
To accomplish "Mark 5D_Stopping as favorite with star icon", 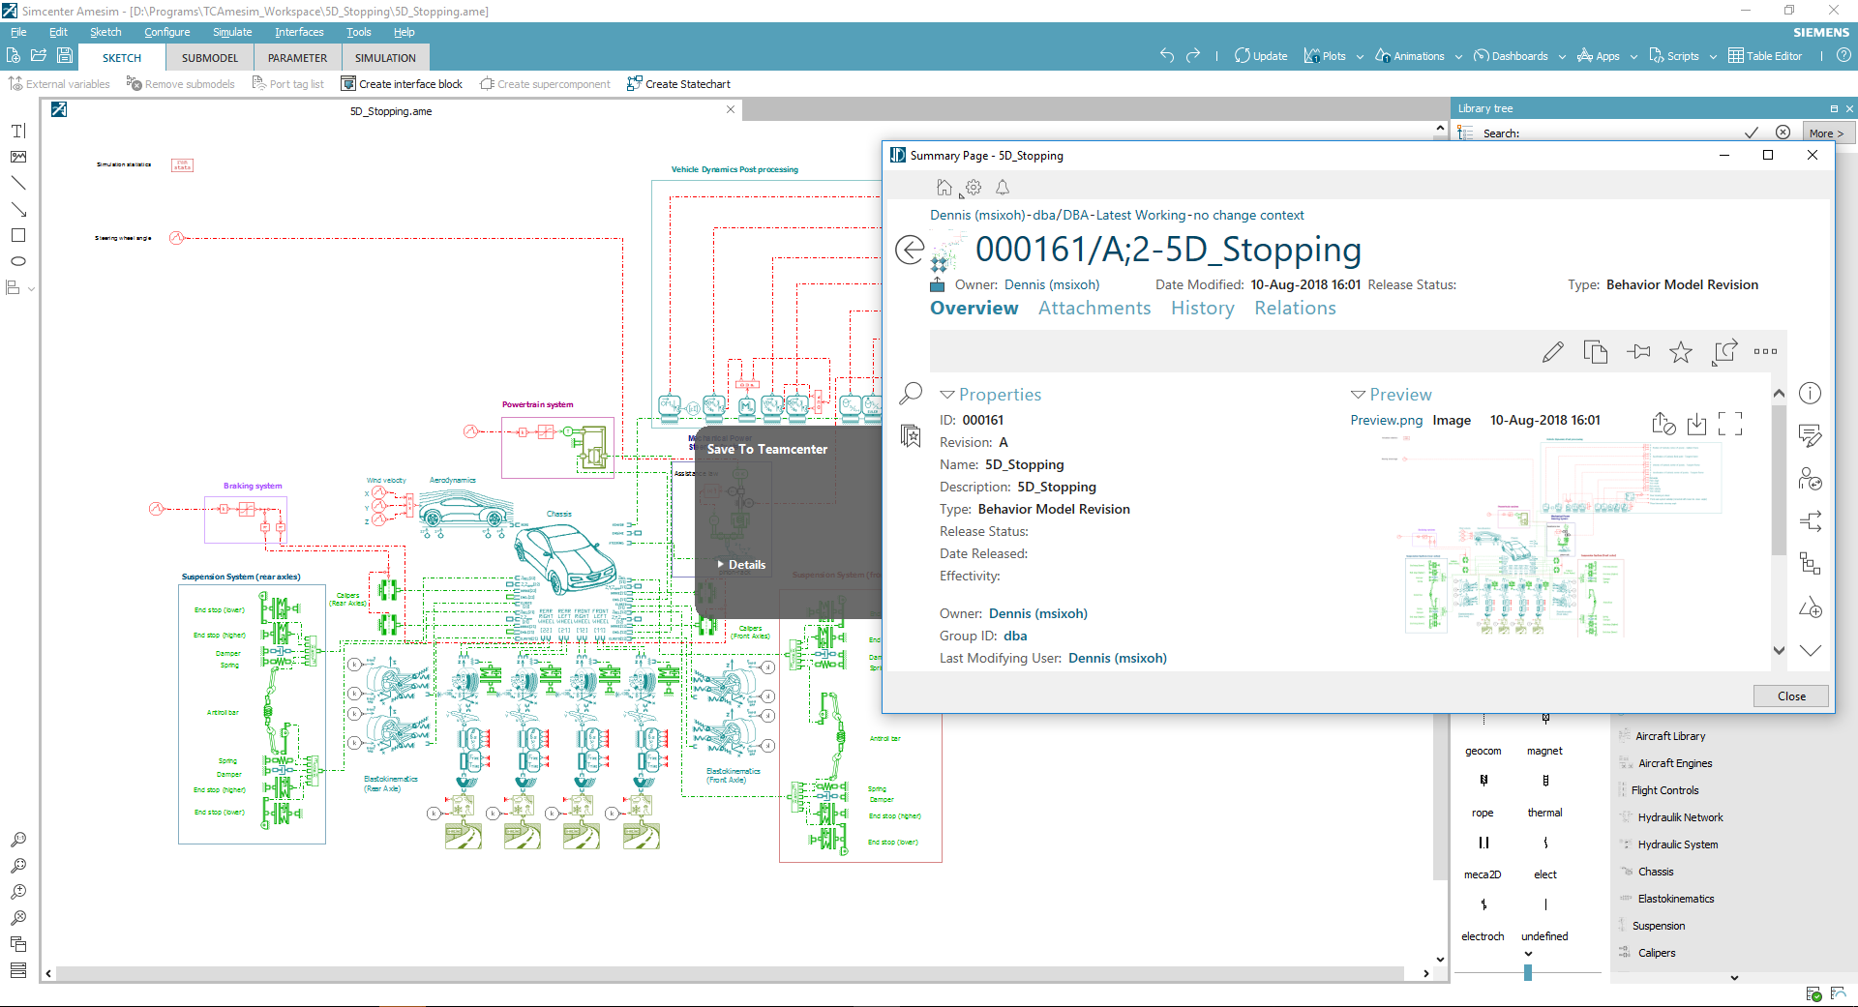I will (x=1681, y=352).
